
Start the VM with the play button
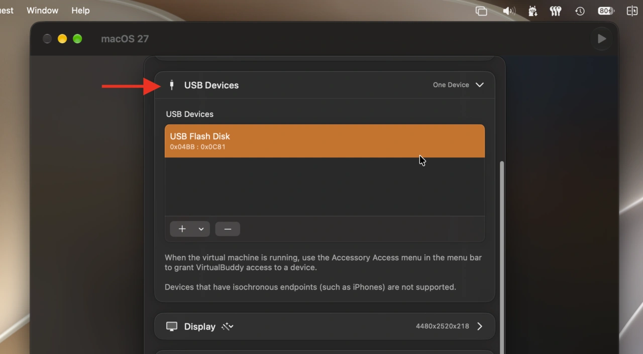click(602, 39)
